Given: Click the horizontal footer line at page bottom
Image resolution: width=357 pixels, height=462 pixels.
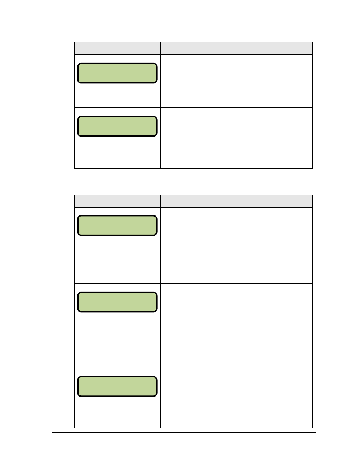Looking at the screenshot, I should coord(183,433).
